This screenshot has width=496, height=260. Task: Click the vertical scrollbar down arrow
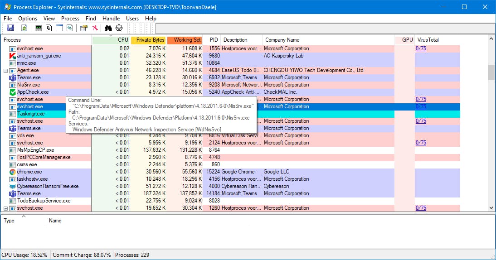[491, 208]
